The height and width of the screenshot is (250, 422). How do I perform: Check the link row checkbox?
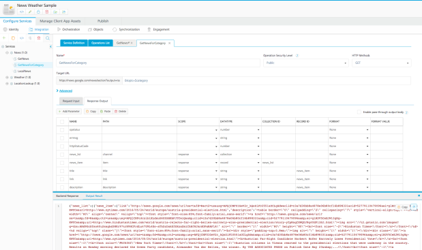[62, 179]
